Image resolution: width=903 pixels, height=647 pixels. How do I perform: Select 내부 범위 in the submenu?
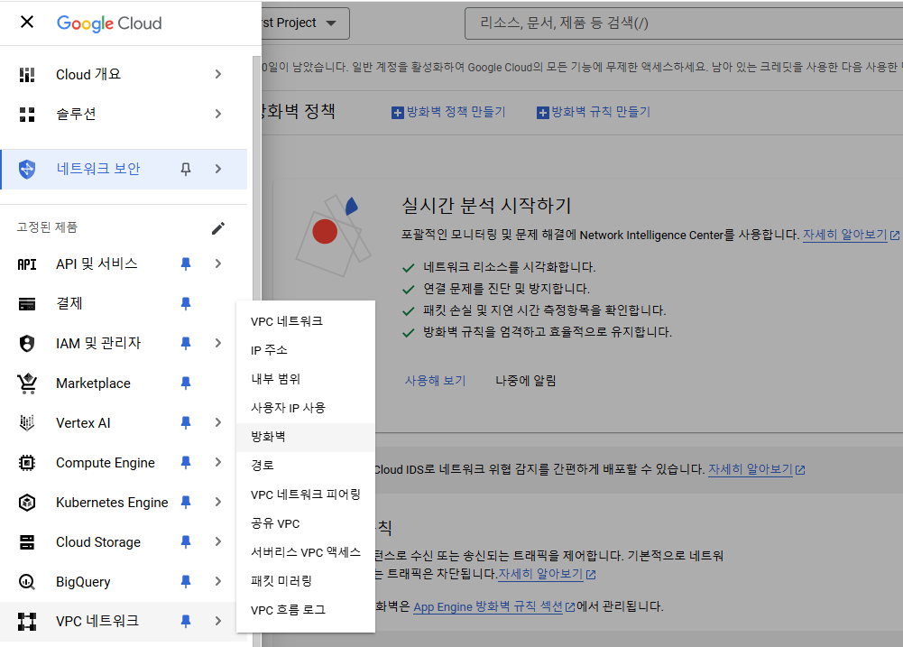305,379
